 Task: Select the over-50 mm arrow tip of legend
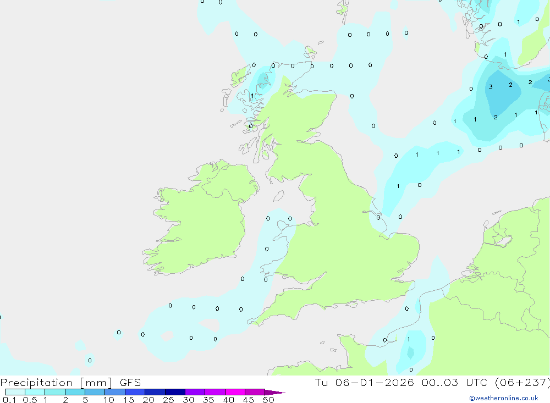coord(275,393)
